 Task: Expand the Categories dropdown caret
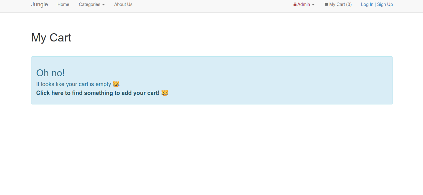point(103,5)
